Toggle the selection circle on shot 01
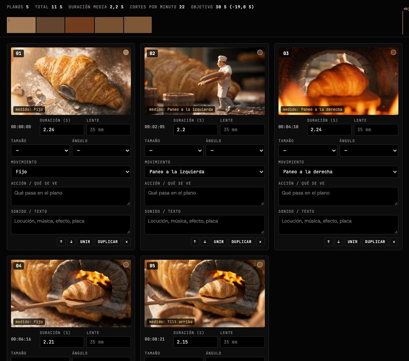 [126, 52]
